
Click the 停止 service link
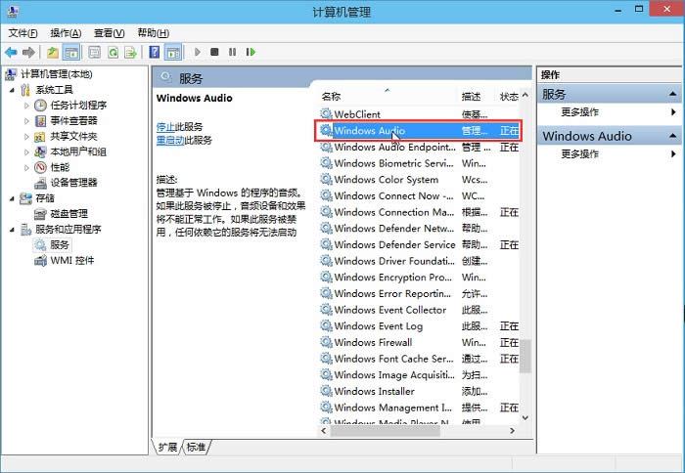coord(164,127)
